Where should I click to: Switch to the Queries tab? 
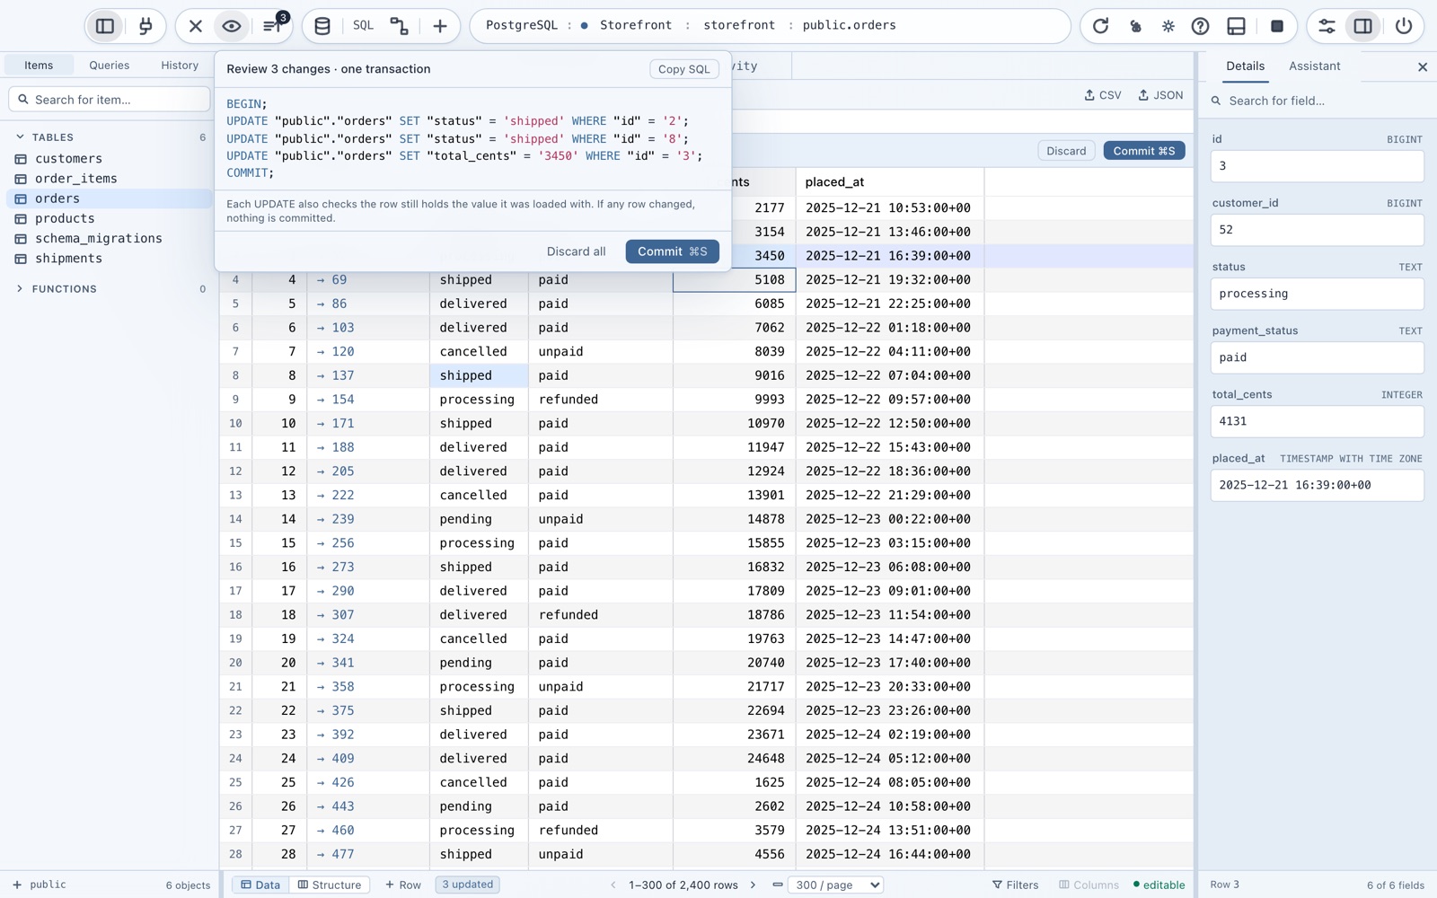point(109,66)
